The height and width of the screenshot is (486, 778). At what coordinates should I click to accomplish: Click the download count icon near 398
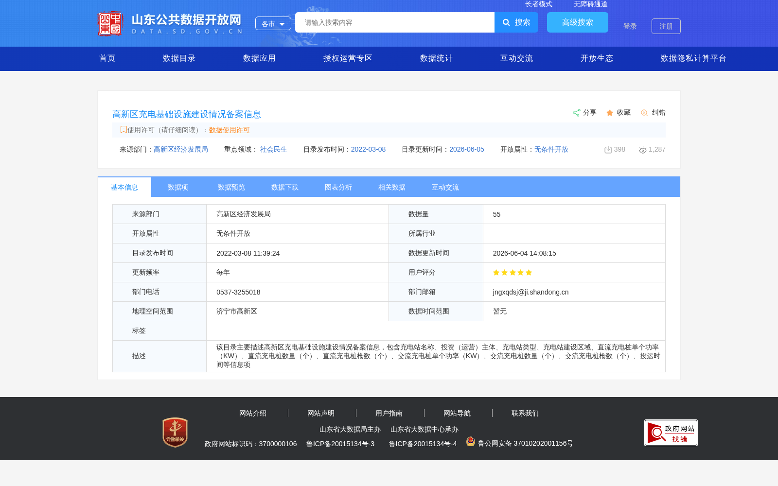[x=608, y=150]
